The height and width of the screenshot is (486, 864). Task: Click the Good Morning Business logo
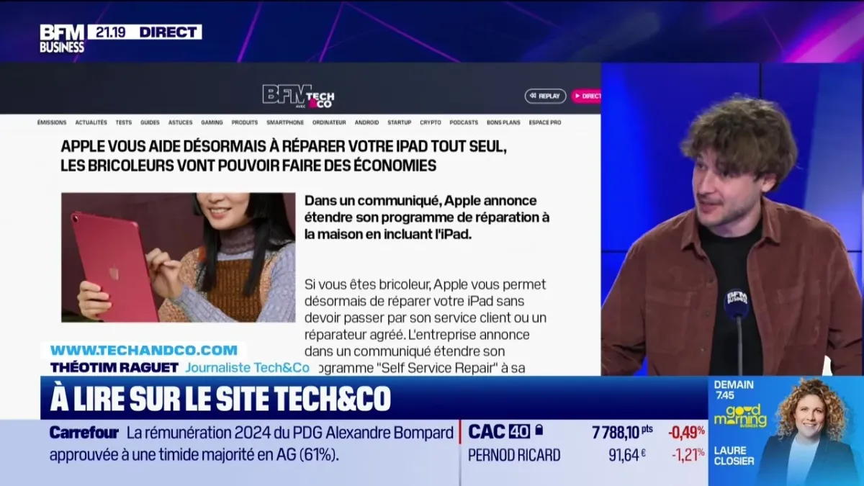point(739,416)
